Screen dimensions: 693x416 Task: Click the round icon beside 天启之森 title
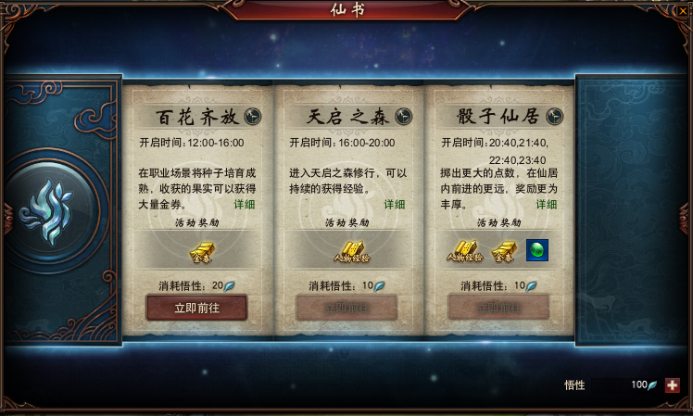(x=404, y=117)
